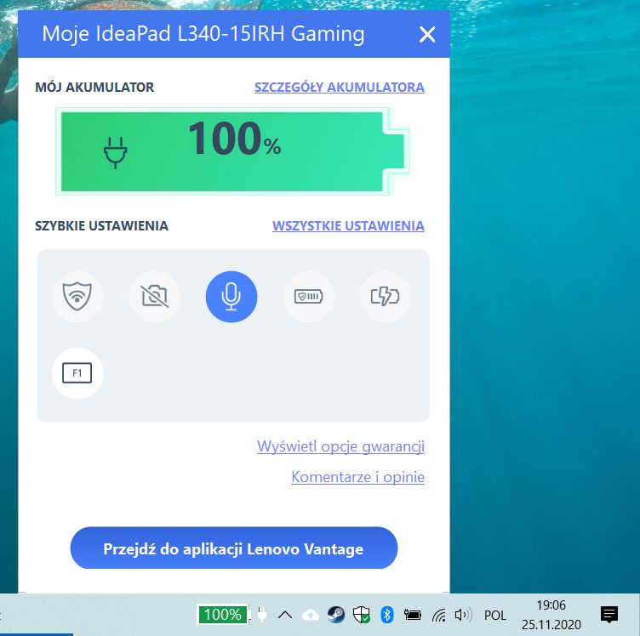
Task: Open the volume speaker tray icon
Action: pyautogui.click(x=463, y=615)
